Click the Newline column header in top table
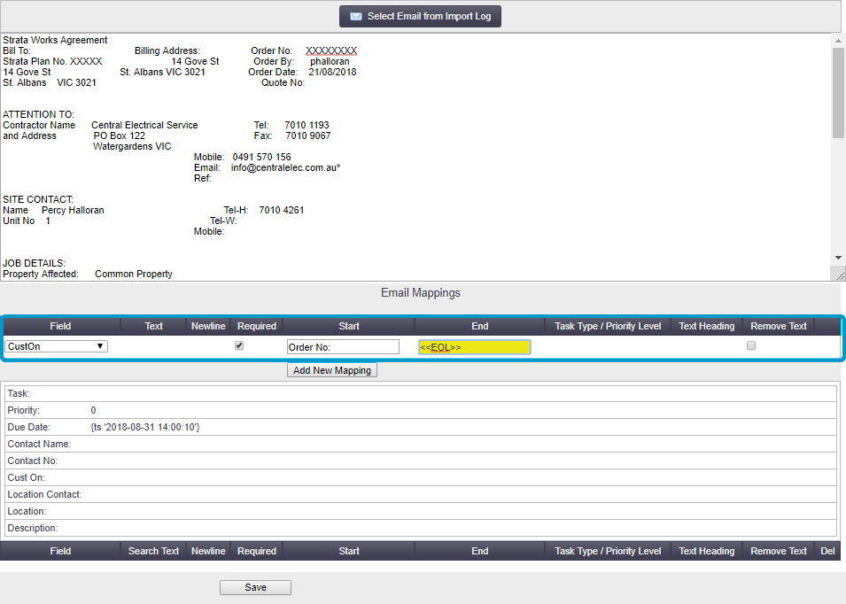 (x=208, y=326)
